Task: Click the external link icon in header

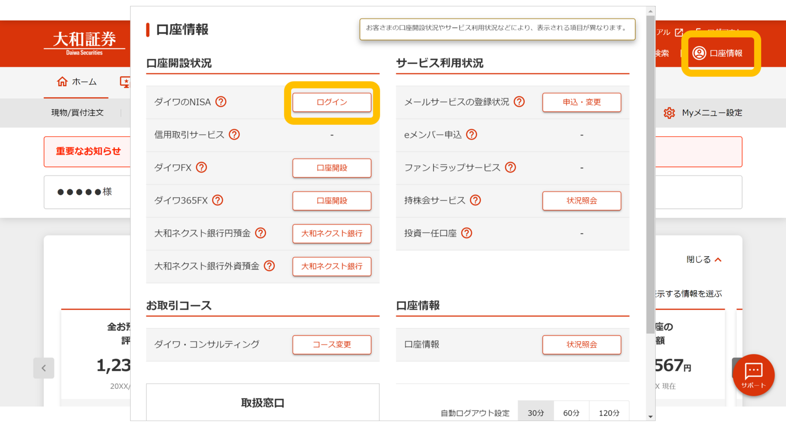Action: (679, 32)
